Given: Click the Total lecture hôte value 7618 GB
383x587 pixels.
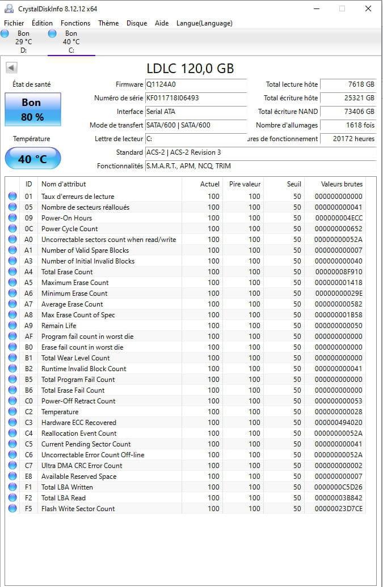Looking at the screenshot, I should [348, 84].
